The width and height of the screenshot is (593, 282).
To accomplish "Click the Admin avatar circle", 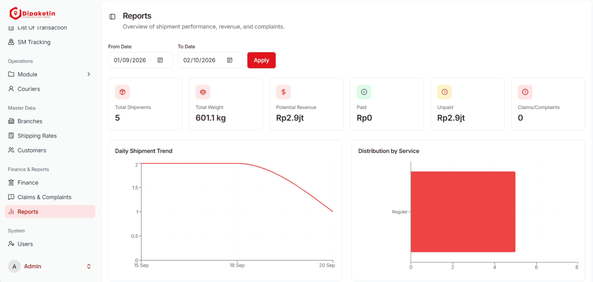I will tap(14, 266).
